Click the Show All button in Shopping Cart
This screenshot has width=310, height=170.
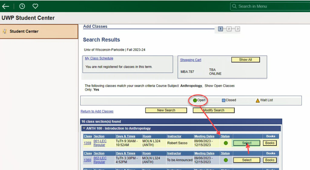pos(246,60)
